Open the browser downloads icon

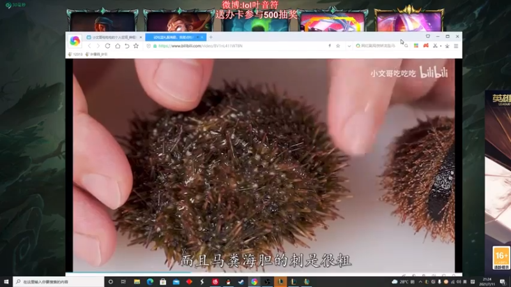pos(447,46)
